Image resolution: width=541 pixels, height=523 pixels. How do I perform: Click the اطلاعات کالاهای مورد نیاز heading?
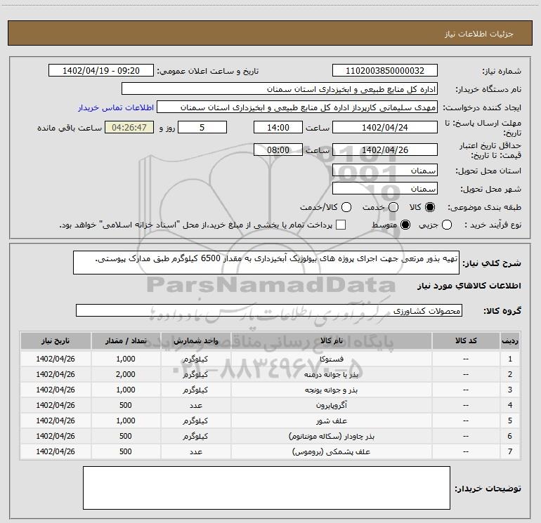tap(469, 286)
